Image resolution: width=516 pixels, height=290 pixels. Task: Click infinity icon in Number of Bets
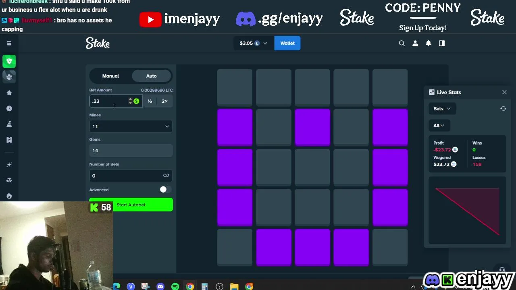click(166, 175)
